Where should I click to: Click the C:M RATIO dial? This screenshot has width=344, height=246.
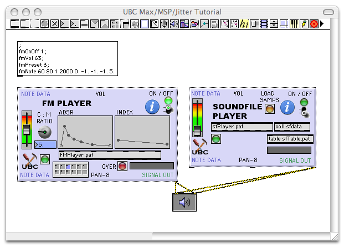(45, 132)
